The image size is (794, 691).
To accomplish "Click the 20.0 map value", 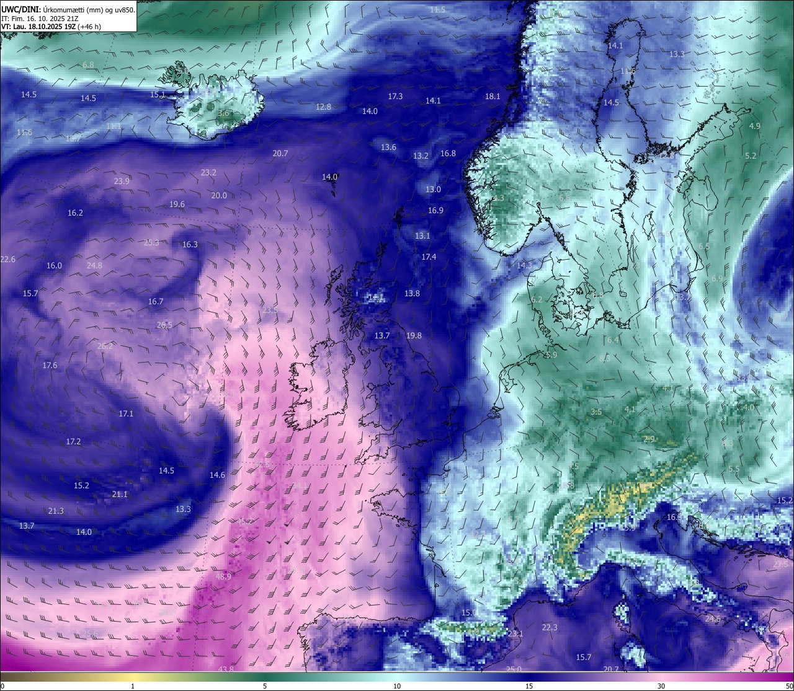I will pyautogui.click(x=219, y=195).
